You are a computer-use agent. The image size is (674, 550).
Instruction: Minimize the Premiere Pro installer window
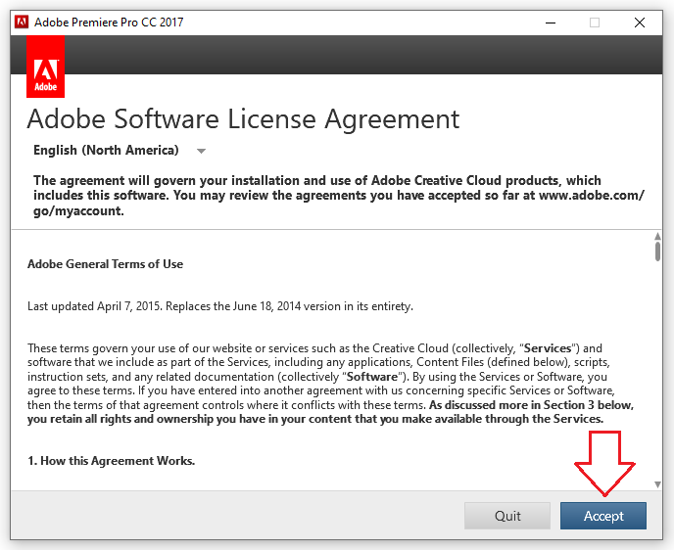[551, 23]
